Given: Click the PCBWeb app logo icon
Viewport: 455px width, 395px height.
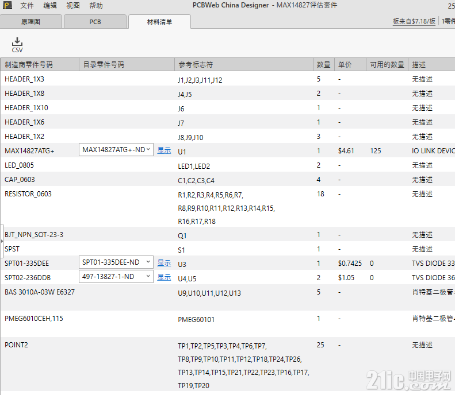Looking at the screenshot, I should tap(7, 5).
